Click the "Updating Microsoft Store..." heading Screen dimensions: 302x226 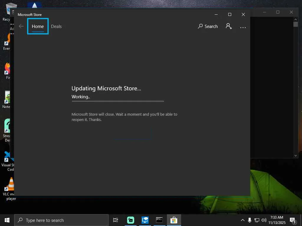tap(106, 88)
